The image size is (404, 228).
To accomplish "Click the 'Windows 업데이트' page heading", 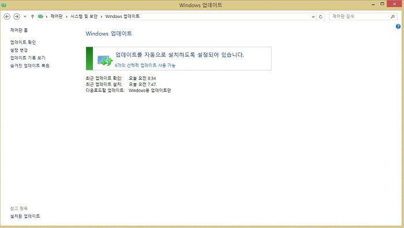I will tap(109, 33).
